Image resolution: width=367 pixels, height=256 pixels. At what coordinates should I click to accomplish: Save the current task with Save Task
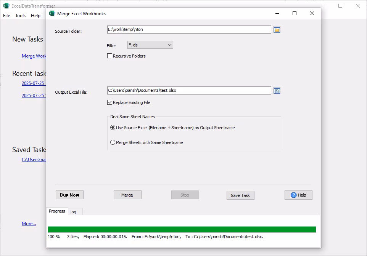240,195
